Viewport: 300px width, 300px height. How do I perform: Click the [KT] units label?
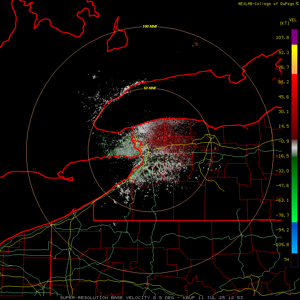pyautogui.click(x=284, y=23)
